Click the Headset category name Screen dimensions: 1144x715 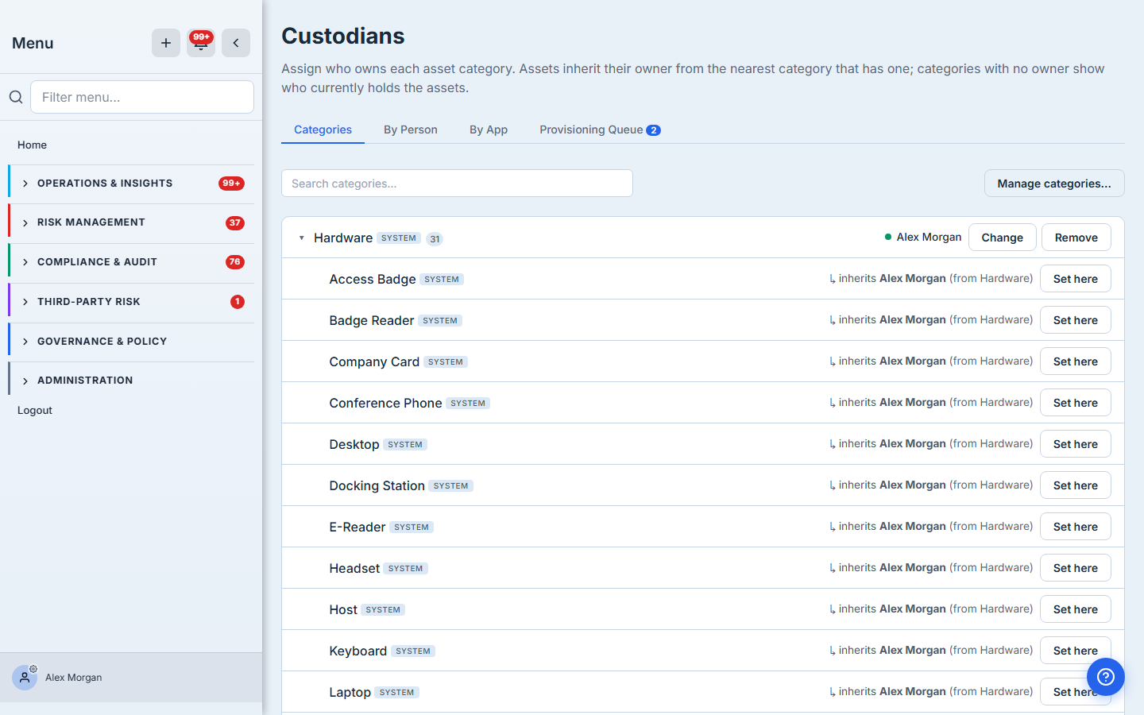click(354, 568)
